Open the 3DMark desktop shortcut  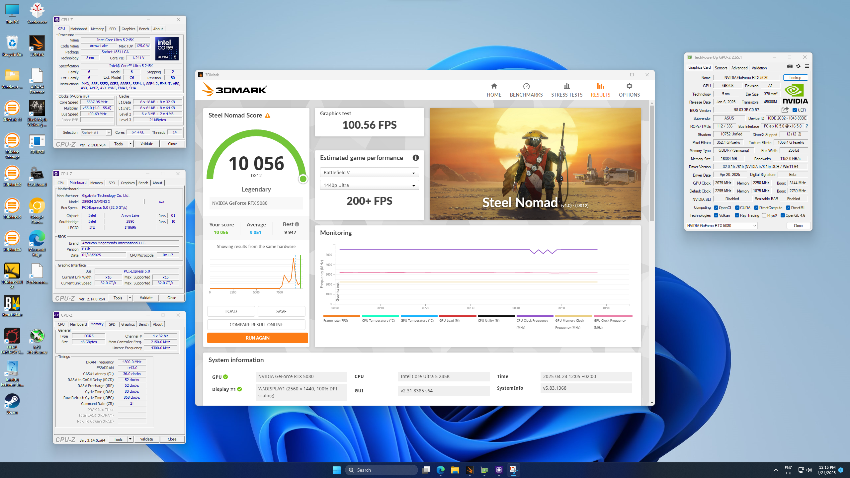coord(37,46)
